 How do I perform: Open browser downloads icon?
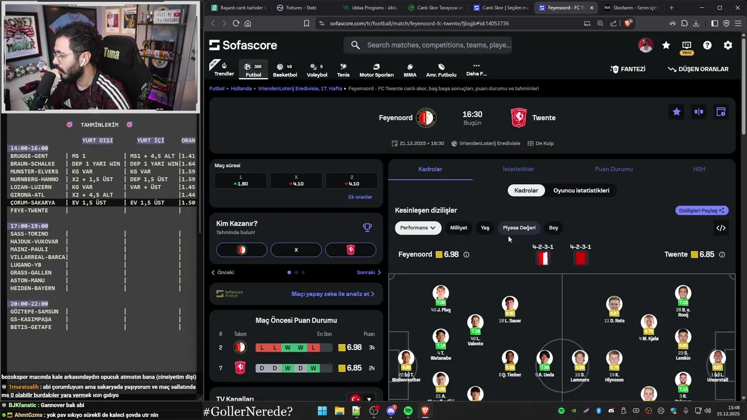pyautogui.click(x=697, y=23)
